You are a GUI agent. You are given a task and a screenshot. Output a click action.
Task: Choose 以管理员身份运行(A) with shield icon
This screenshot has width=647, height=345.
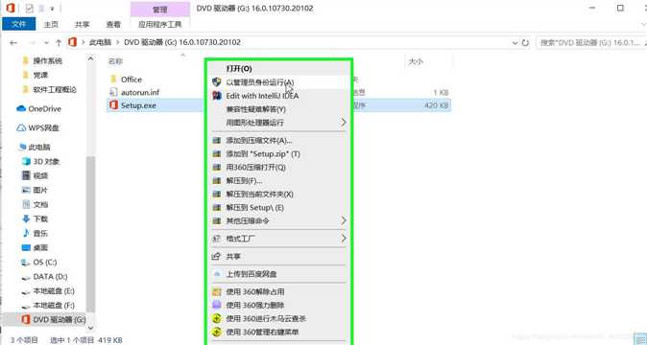tap(278, 82)
